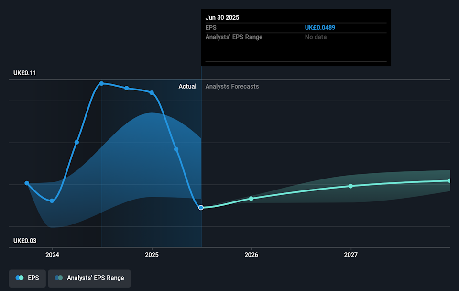Click the Actual section label
Image resolution: width=459 pixels, height=291 pixels.
coord(187,87)
